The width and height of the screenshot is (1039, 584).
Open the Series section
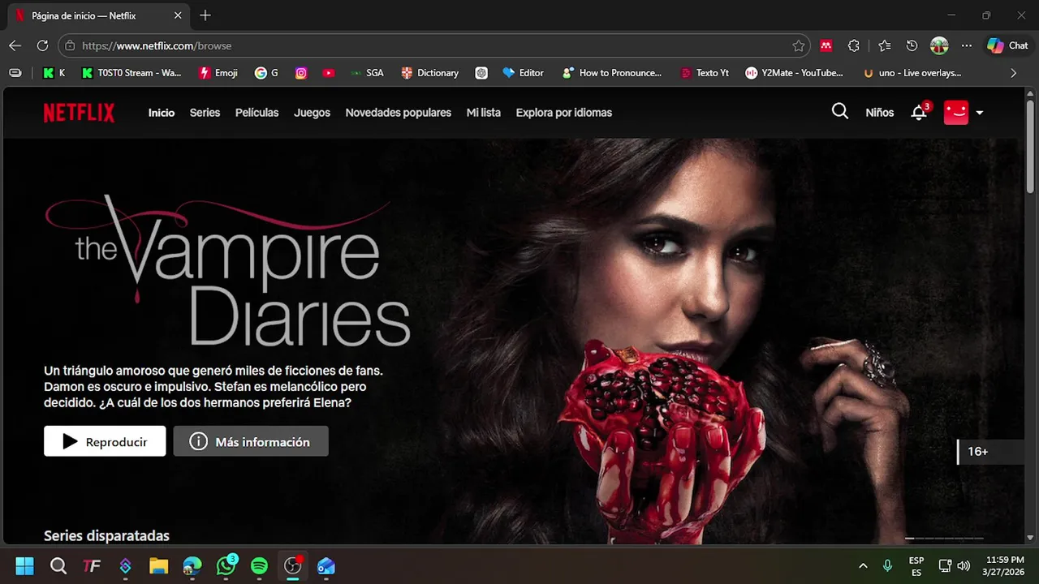click(x=205, y=113)
